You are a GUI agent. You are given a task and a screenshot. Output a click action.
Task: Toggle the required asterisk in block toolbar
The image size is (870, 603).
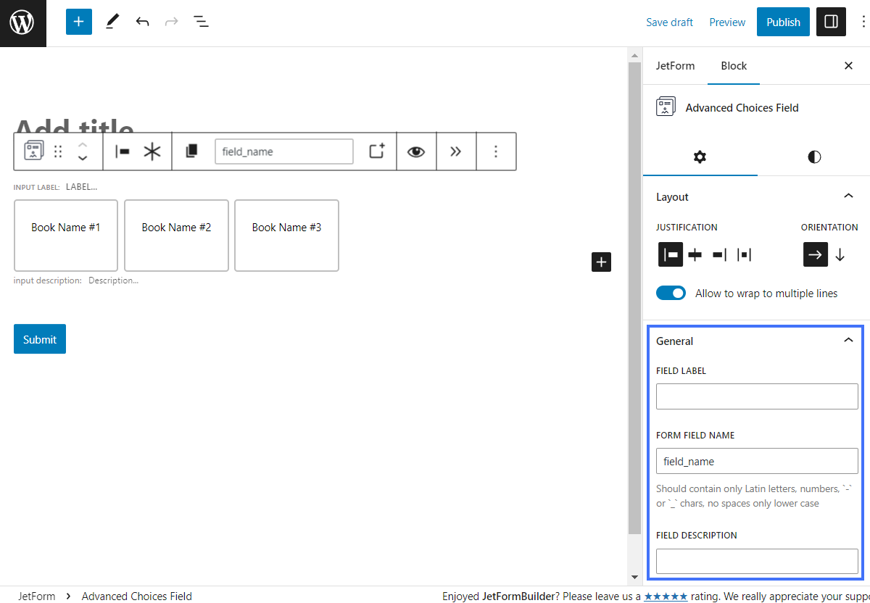point(152,151)
